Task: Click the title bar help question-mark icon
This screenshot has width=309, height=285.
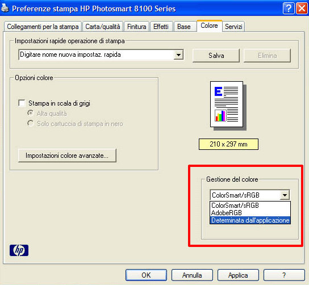Action: tap(289, 9)
